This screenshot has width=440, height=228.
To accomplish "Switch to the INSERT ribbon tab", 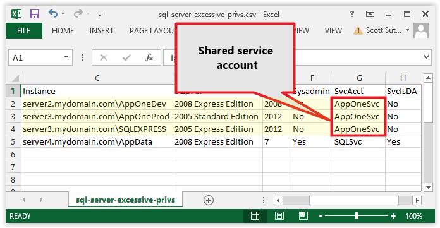I will tap(102, 30).
